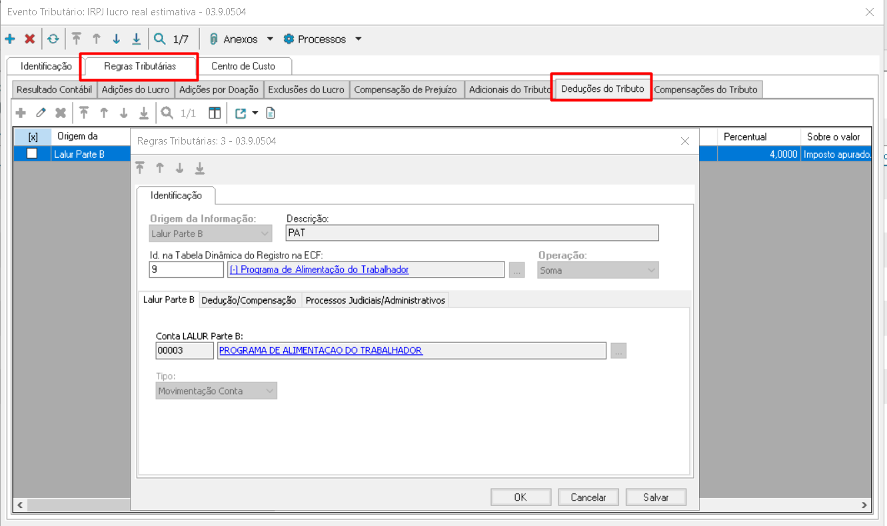Add a rule with the gray plus in the grid toolbar

21,113
